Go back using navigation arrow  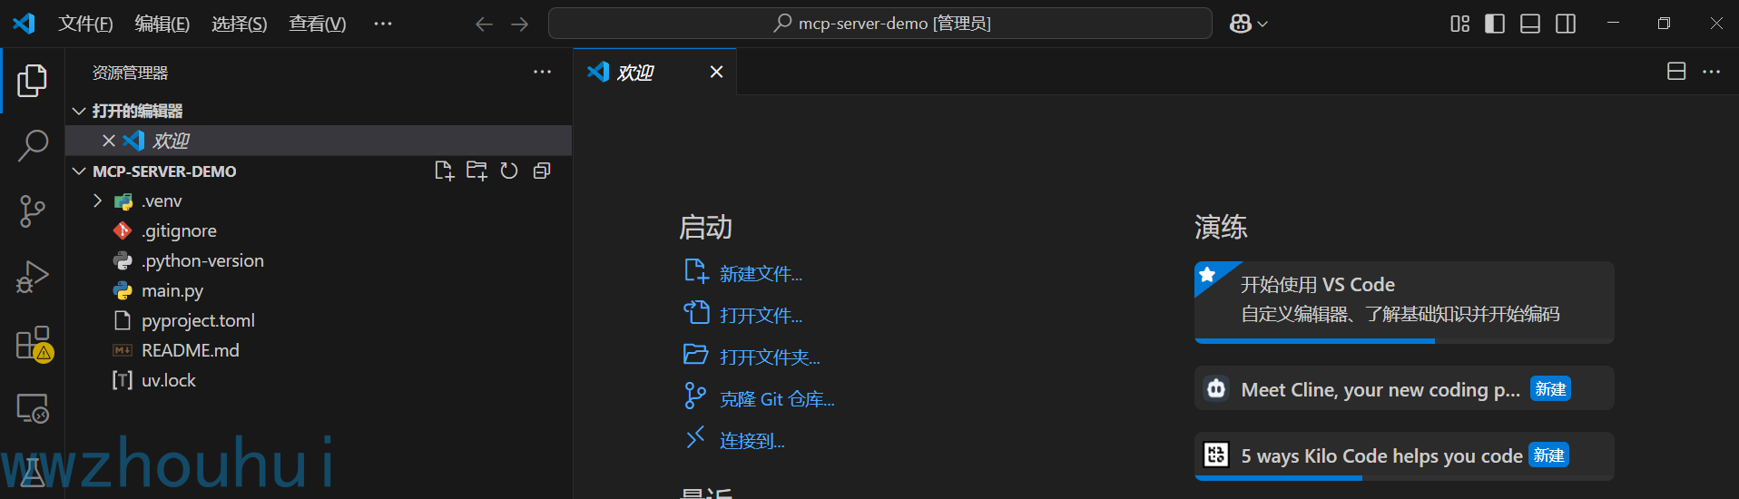[x=484, y=24]
